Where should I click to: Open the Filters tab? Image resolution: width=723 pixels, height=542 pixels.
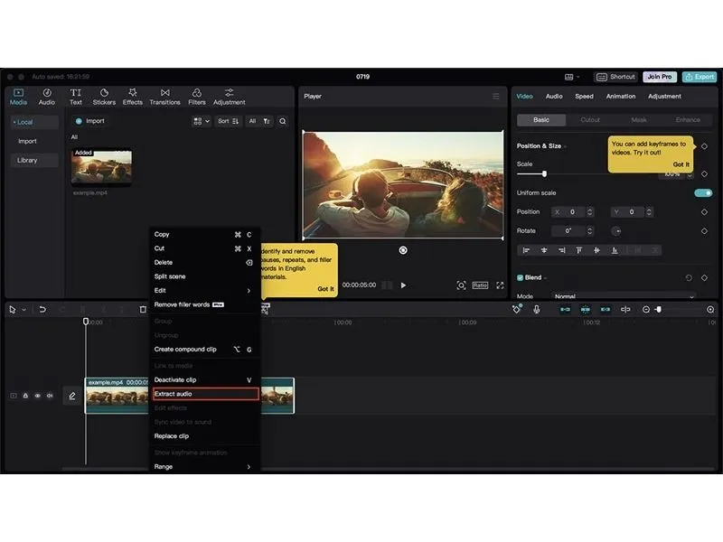point(197,97)
